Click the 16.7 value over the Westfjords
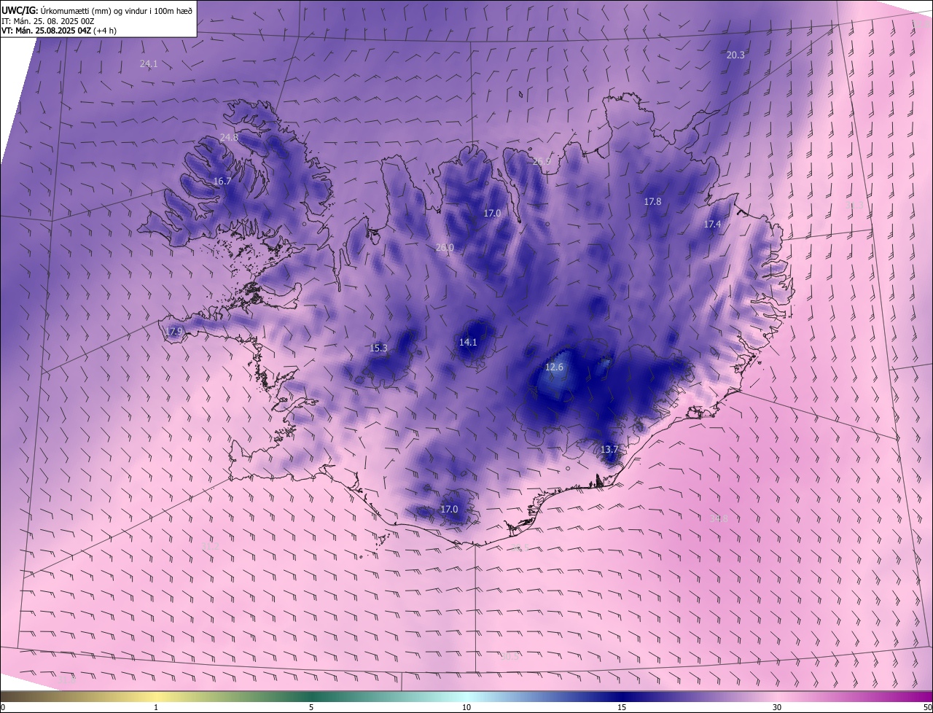Viewport: 933px width, 713px height. click(x=222, y=181)
